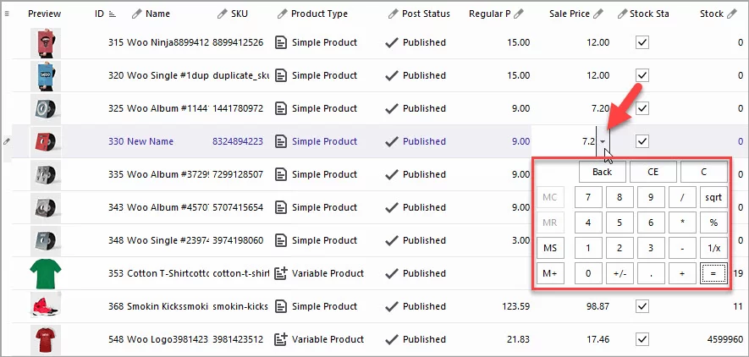Click the row menu handle at far left
Viewport: 749px width, 357px height.
(x=8, y=142)
